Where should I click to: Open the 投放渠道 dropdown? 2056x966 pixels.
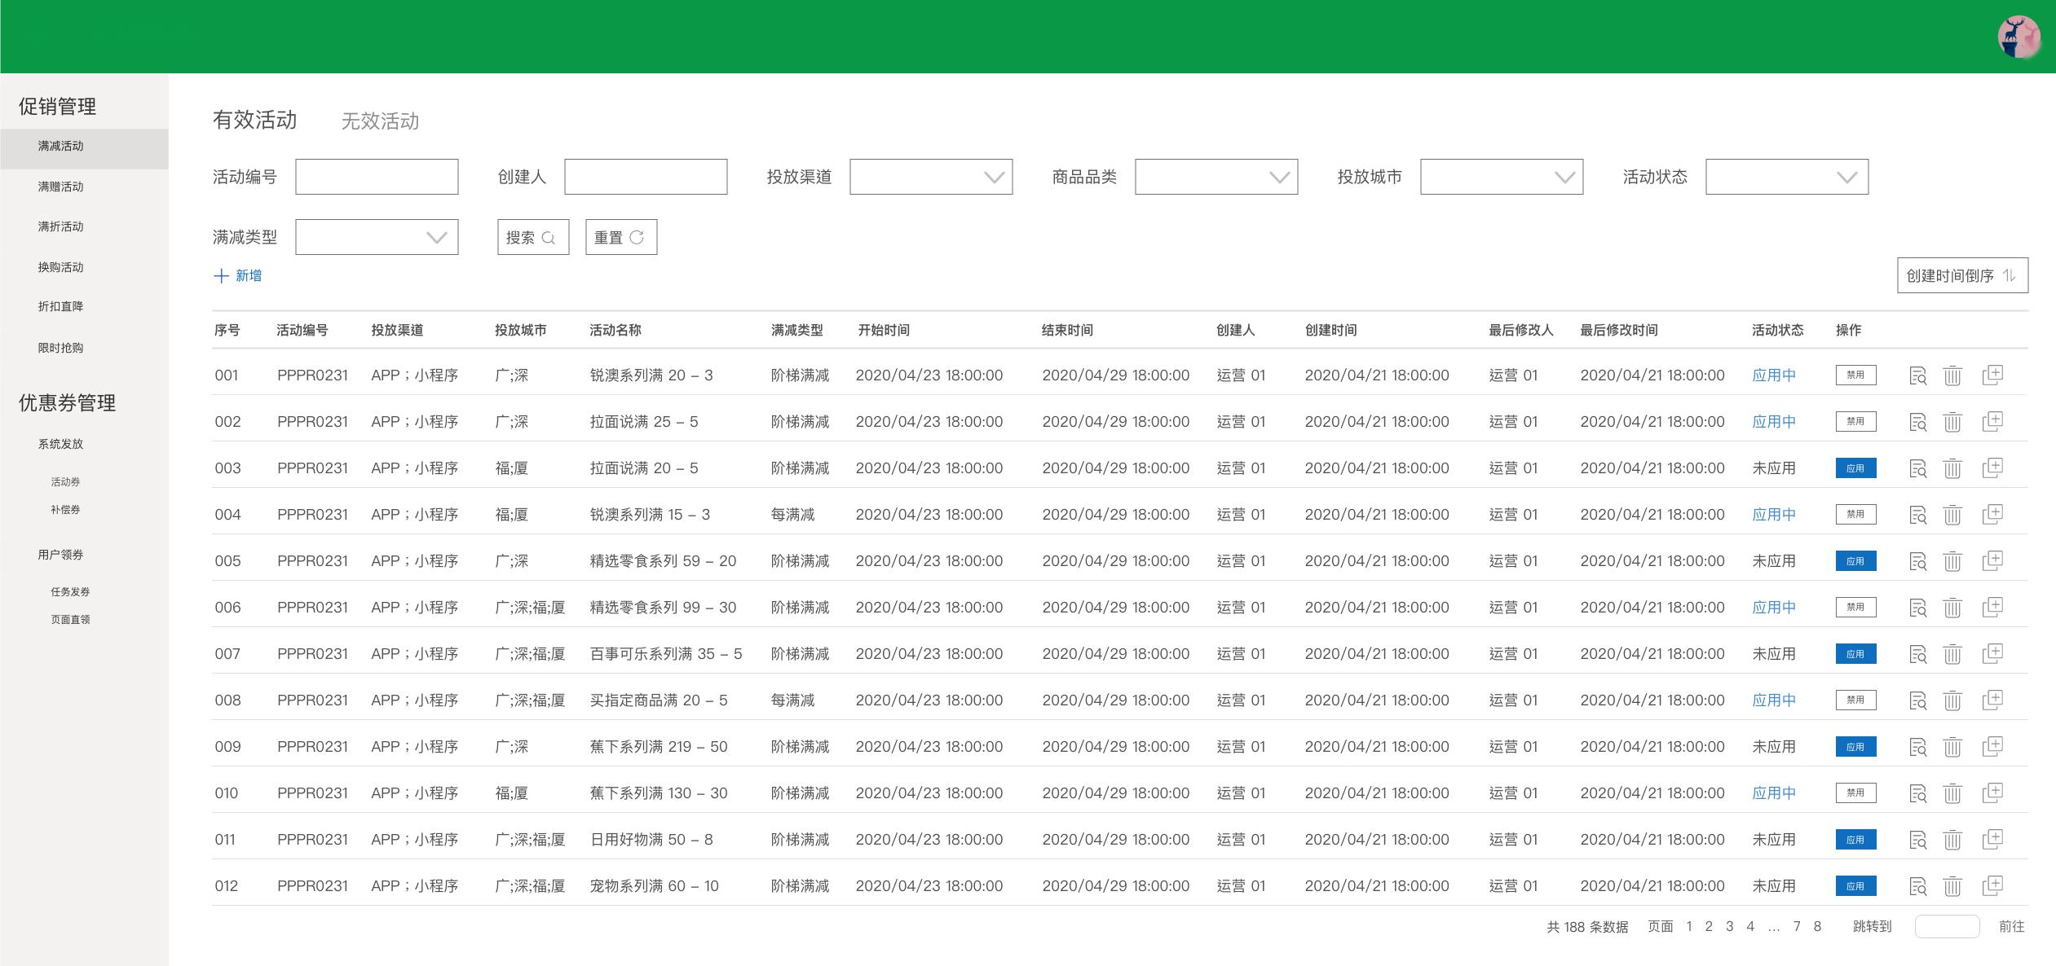[x=931, y=177]
